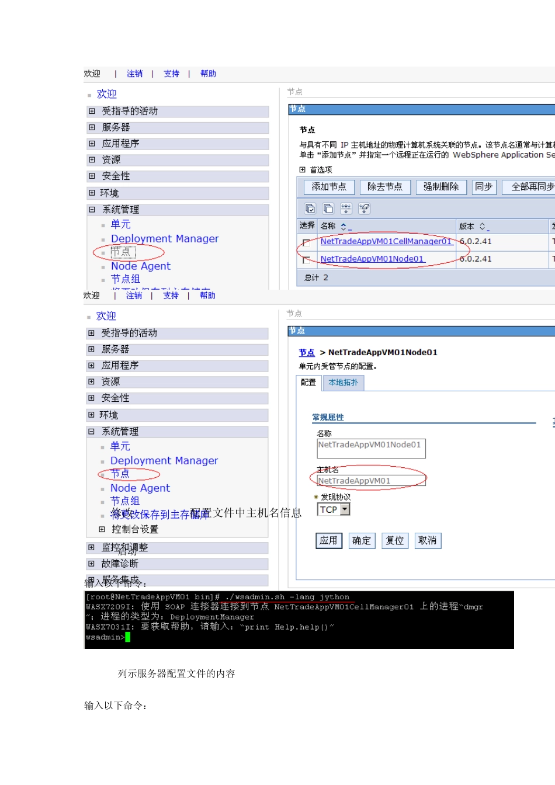Click the 复位 button
The image size is (555, 785).
tap(395, 541)
